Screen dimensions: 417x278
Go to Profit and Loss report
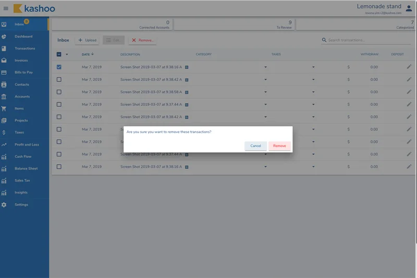27,144
